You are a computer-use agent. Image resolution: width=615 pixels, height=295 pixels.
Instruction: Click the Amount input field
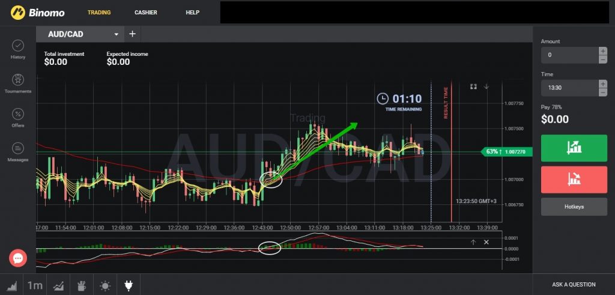(569, 55)
